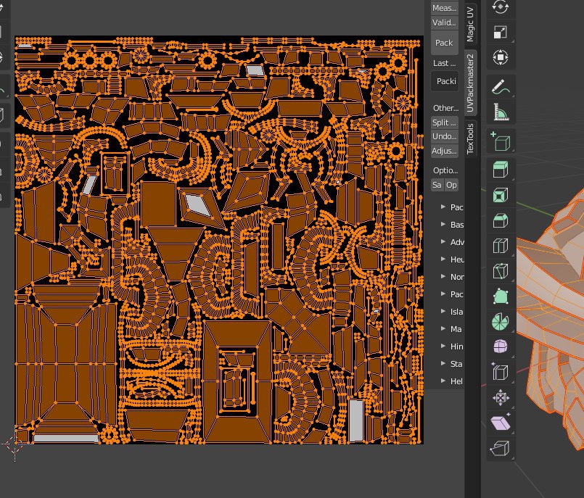The height and width of the screenshot is (498, 584).
Task: Click the Valid... button
Action: (444, 22)
